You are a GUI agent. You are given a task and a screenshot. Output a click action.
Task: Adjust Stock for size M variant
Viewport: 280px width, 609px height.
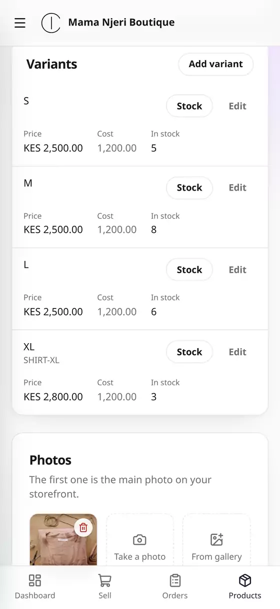(189, 188)
